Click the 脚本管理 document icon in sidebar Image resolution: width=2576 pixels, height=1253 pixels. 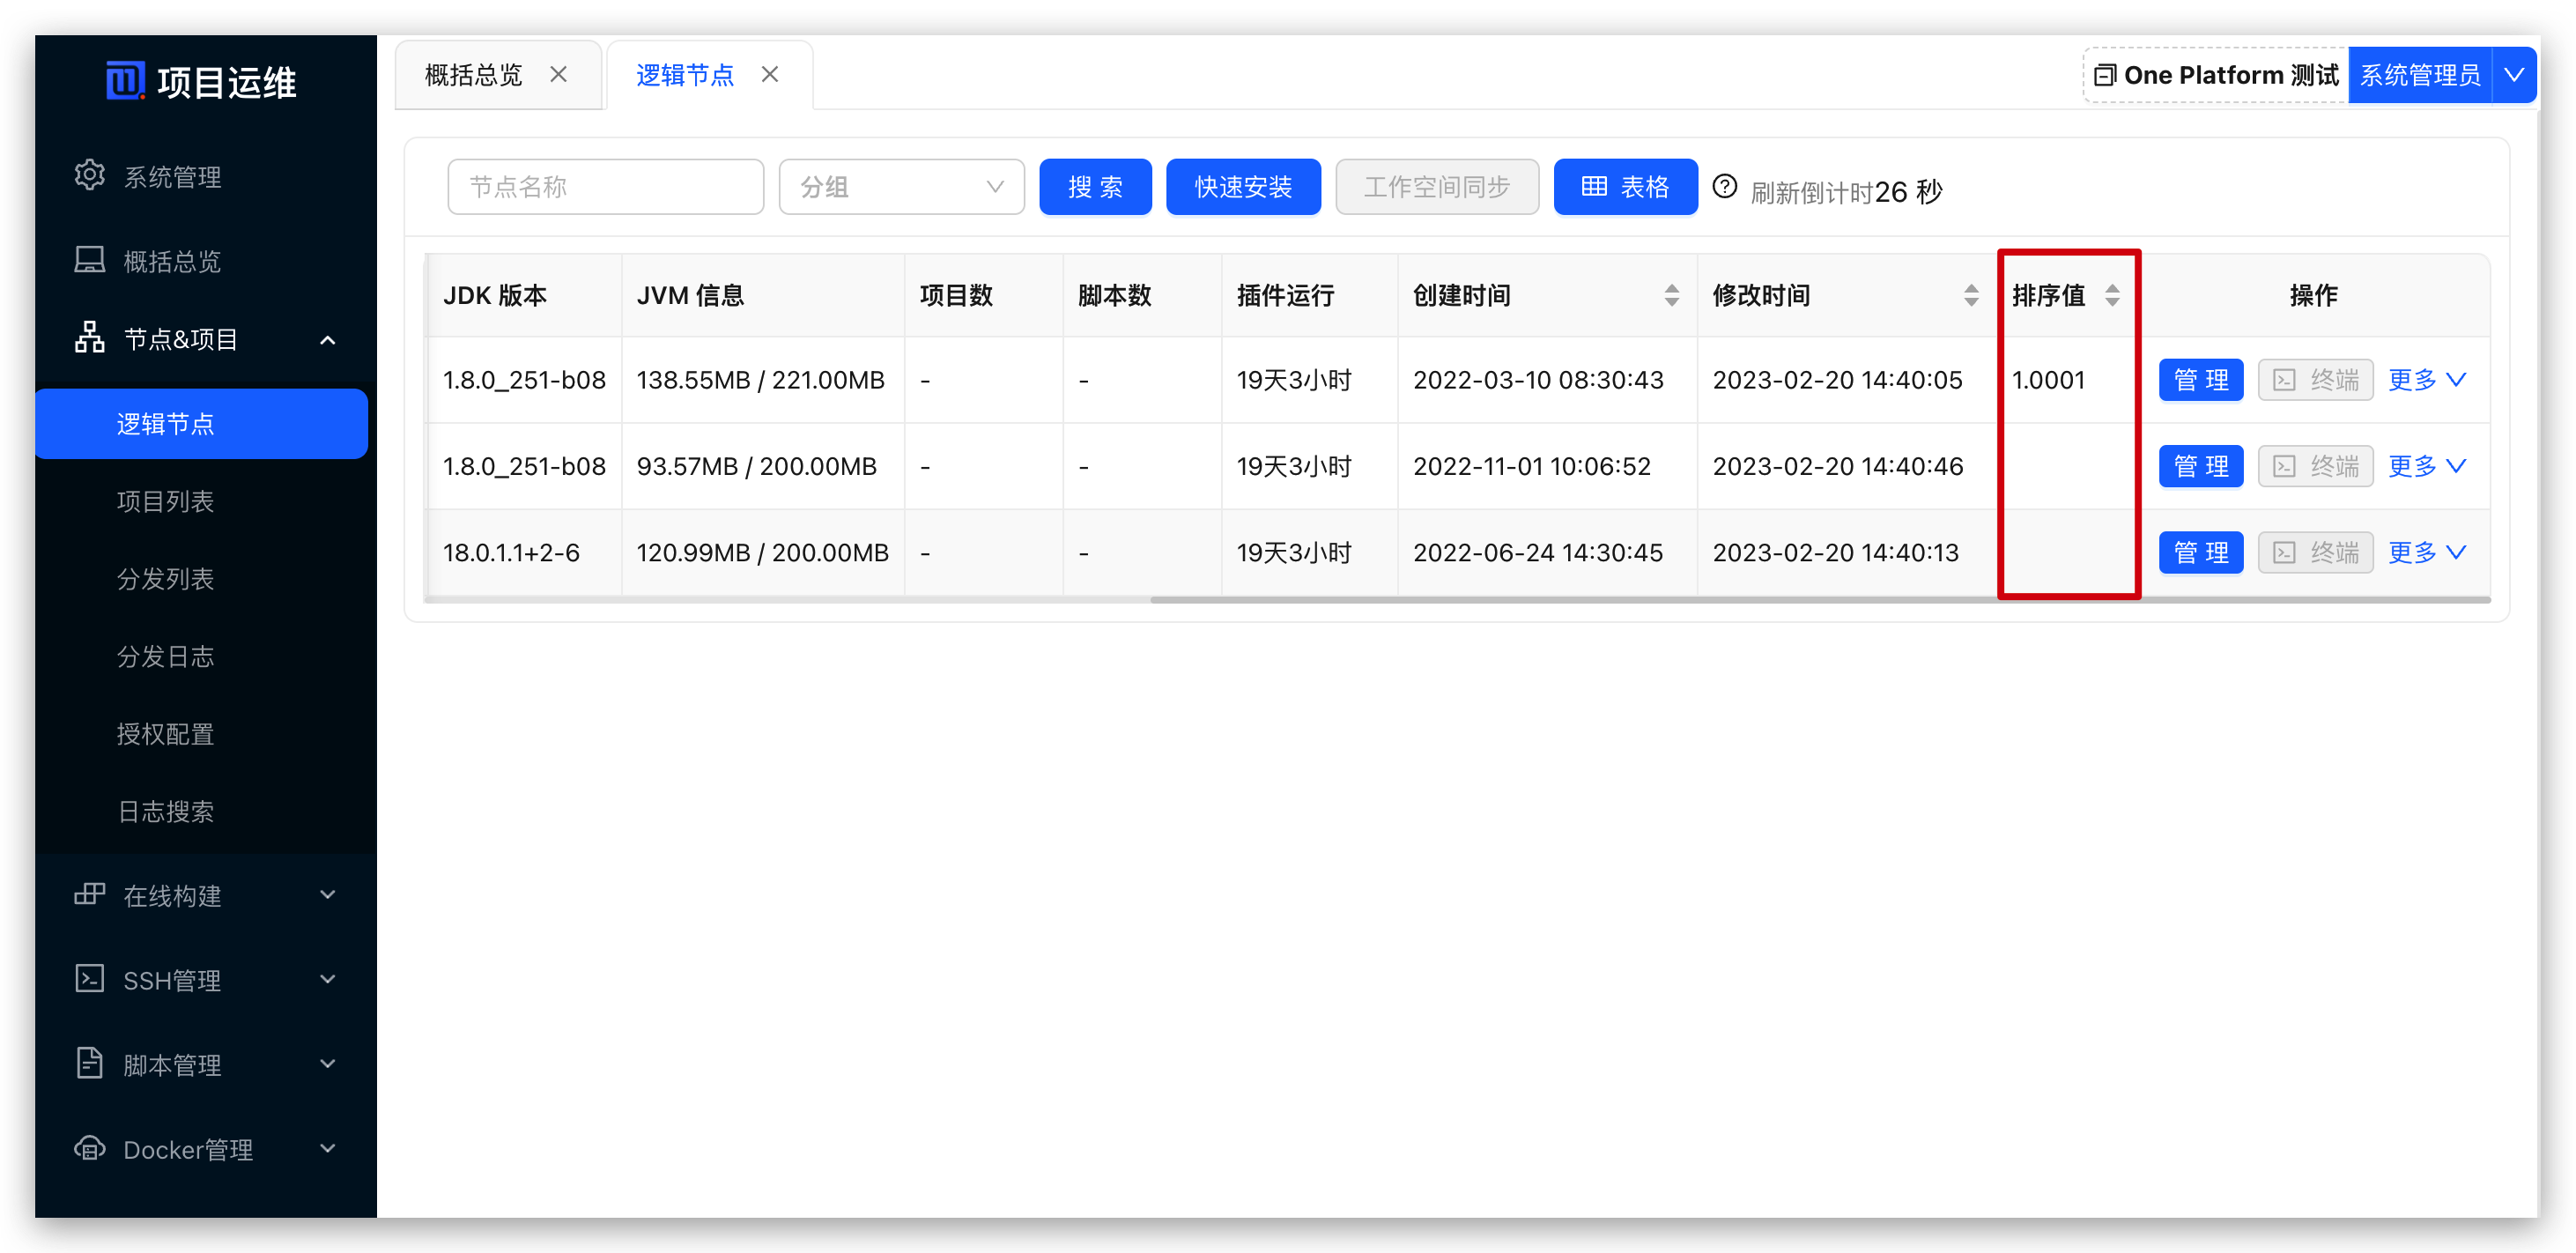point(90,1063)
